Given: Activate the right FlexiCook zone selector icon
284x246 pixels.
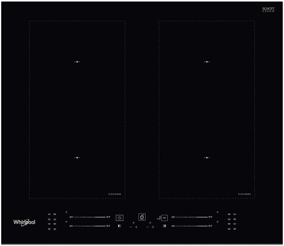Looking at the screenshot, I should click(164, 226).
